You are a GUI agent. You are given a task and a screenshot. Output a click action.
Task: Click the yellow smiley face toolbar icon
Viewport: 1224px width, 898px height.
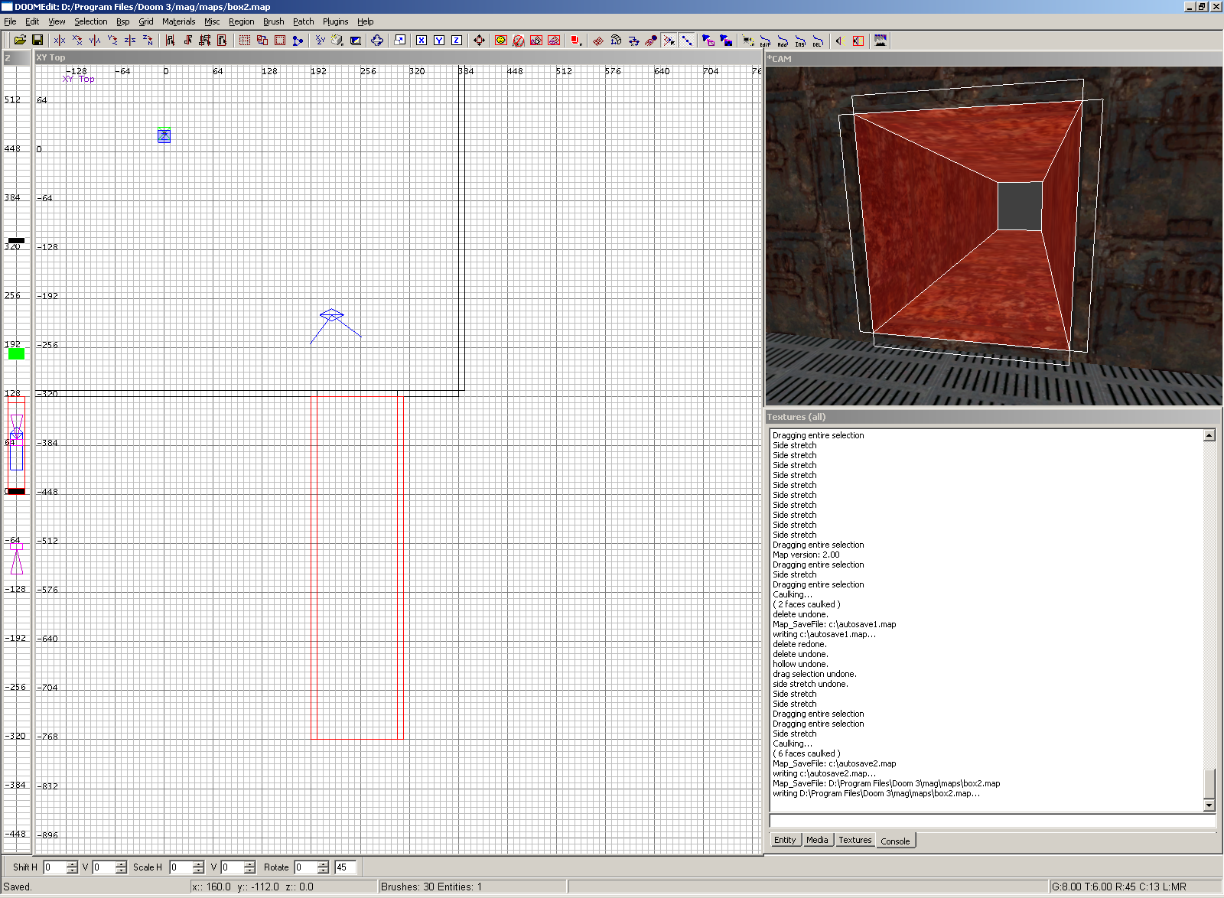pos(501,41)
